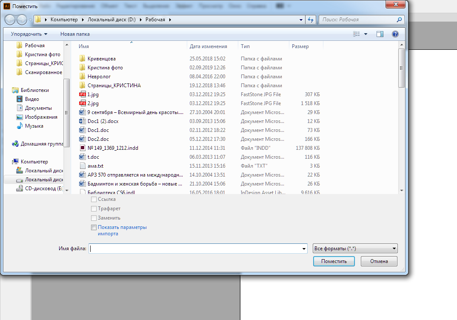
Task: Select Бадминтон и женская борьба file
Action: pos(134,183)
